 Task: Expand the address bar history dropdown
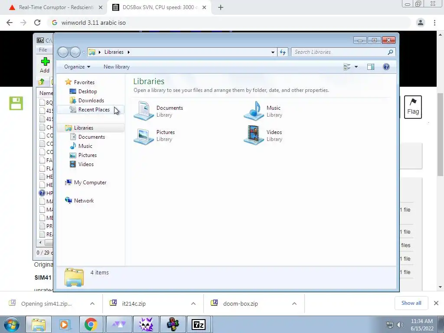(273, 52)
